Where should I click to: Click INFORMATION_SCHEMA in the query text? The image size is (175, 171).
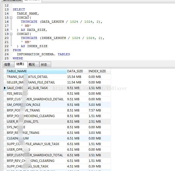pos(35,54)
